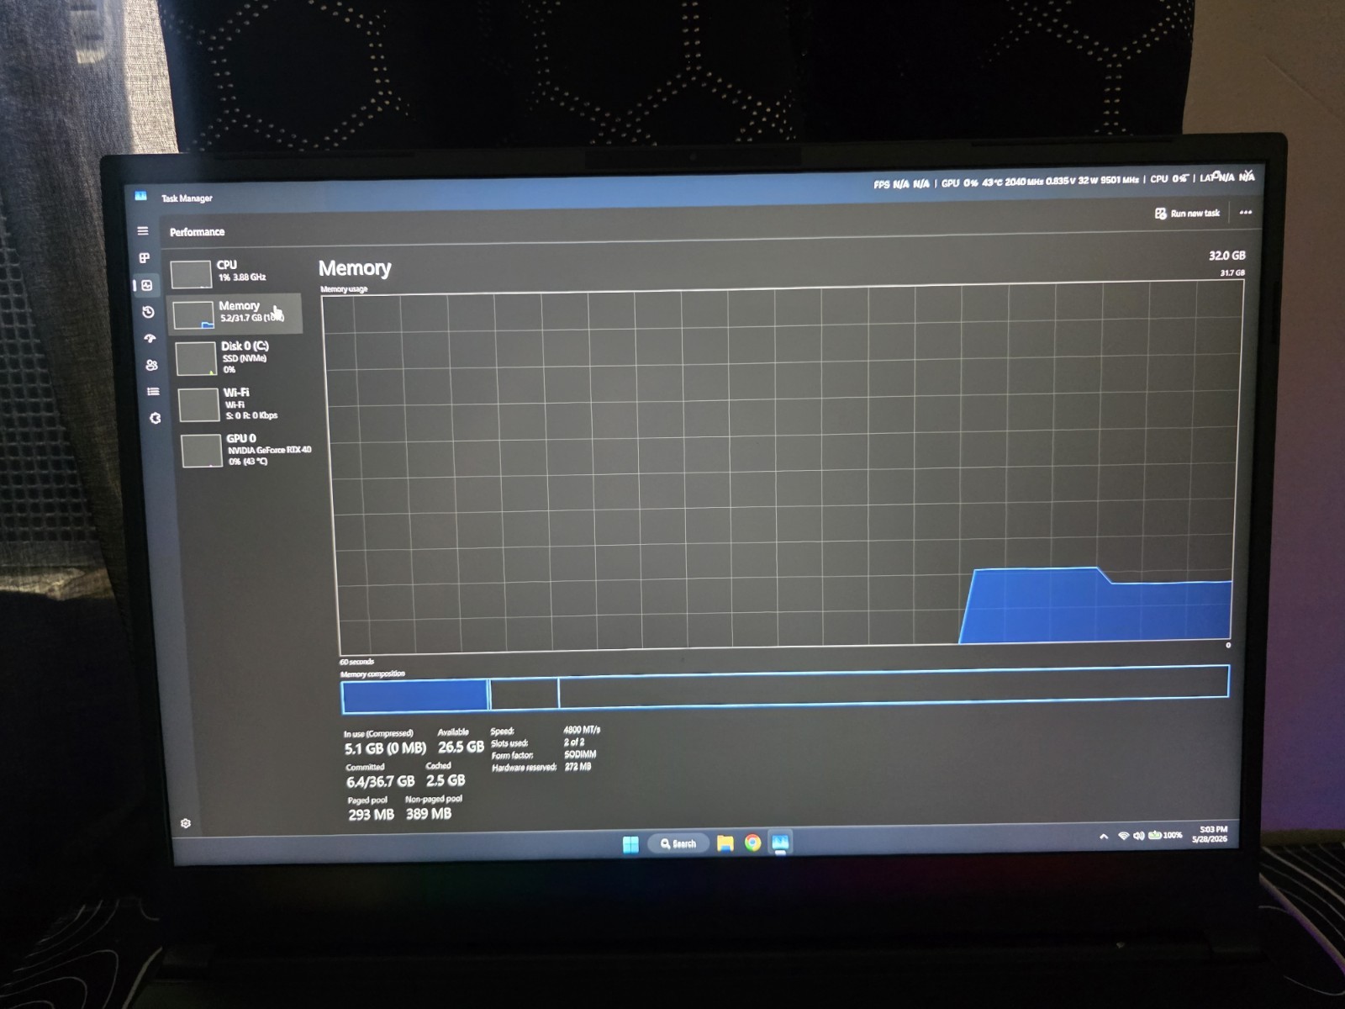Click the volume speaker tray icon

1139,836
